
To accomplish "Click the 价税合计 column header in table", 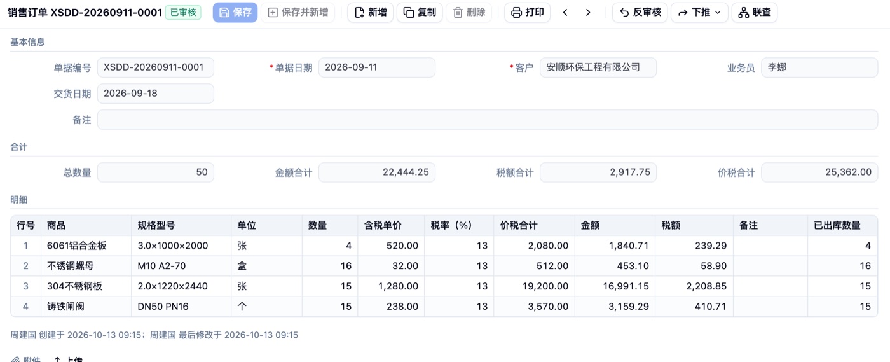I will point(534,225).
